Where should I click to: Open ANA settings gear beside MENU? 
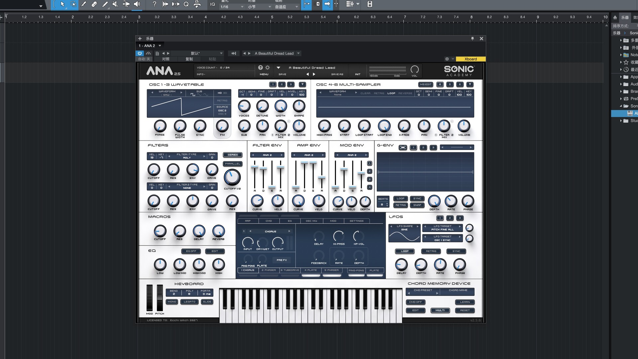(268, 67)
